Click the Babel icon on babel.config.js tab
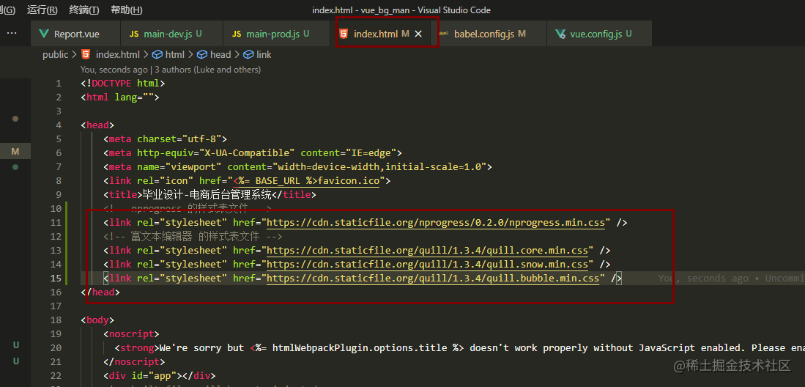805x387 pixels. click(x=444, y=34)
